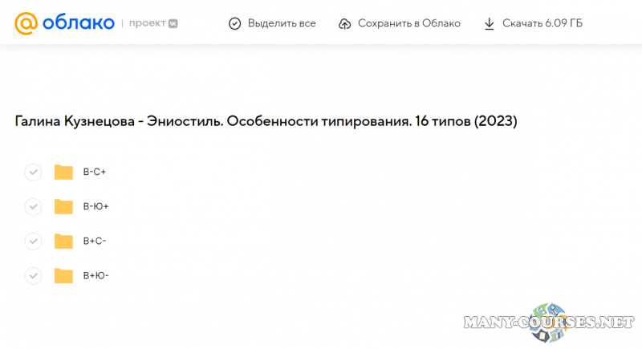Image resolution: width=642 pixels, height=349 pixels.
Task: Tick the checkbox beside folder В+С-
Action: click(x=33, y=241)
